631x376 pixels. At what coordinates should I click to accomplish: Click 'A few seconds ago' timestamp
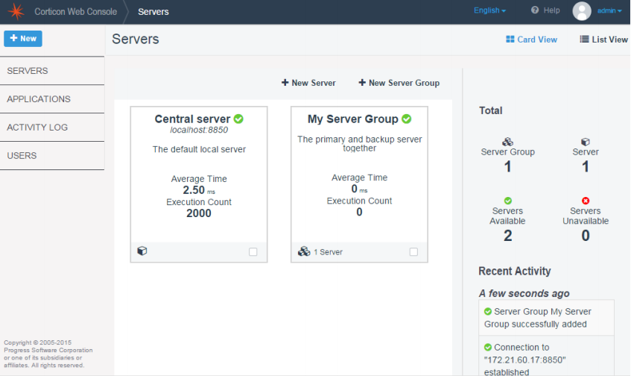tap(524, 293)
